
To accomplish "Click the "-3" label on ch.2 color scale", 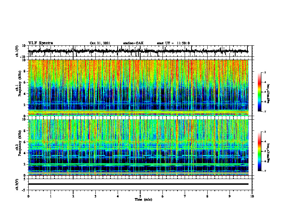I will (x=265, y=132).
